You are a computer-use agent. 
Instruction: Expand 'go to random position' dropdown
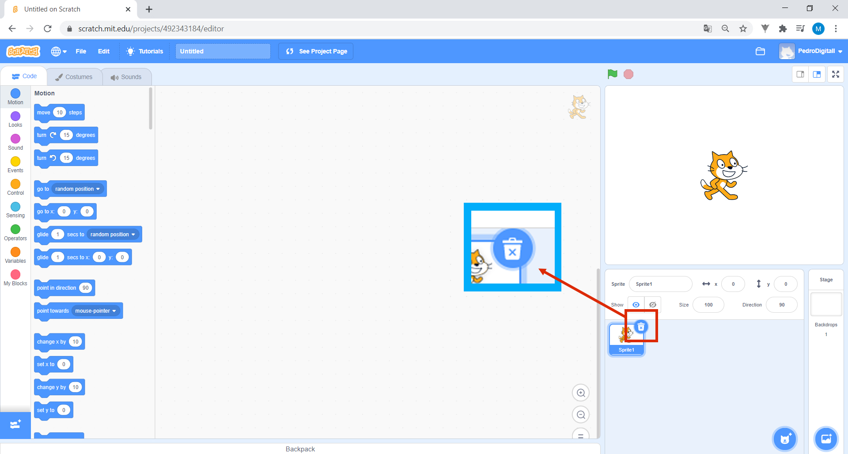[78, 189]
